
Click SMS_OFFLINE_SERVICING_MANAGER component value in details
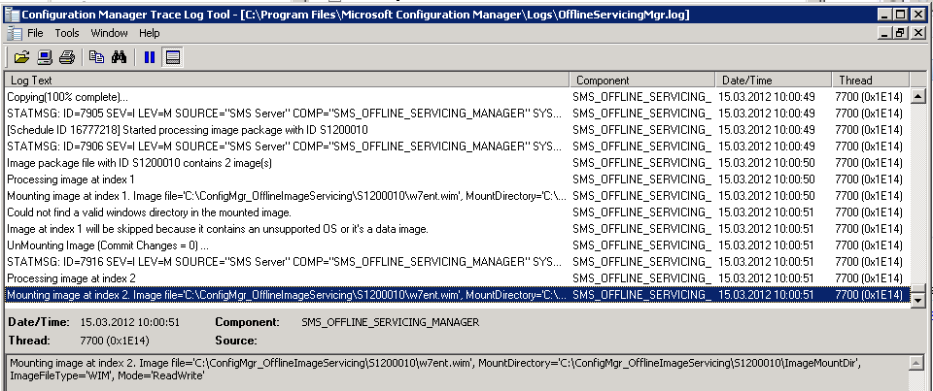pos(390,323)
